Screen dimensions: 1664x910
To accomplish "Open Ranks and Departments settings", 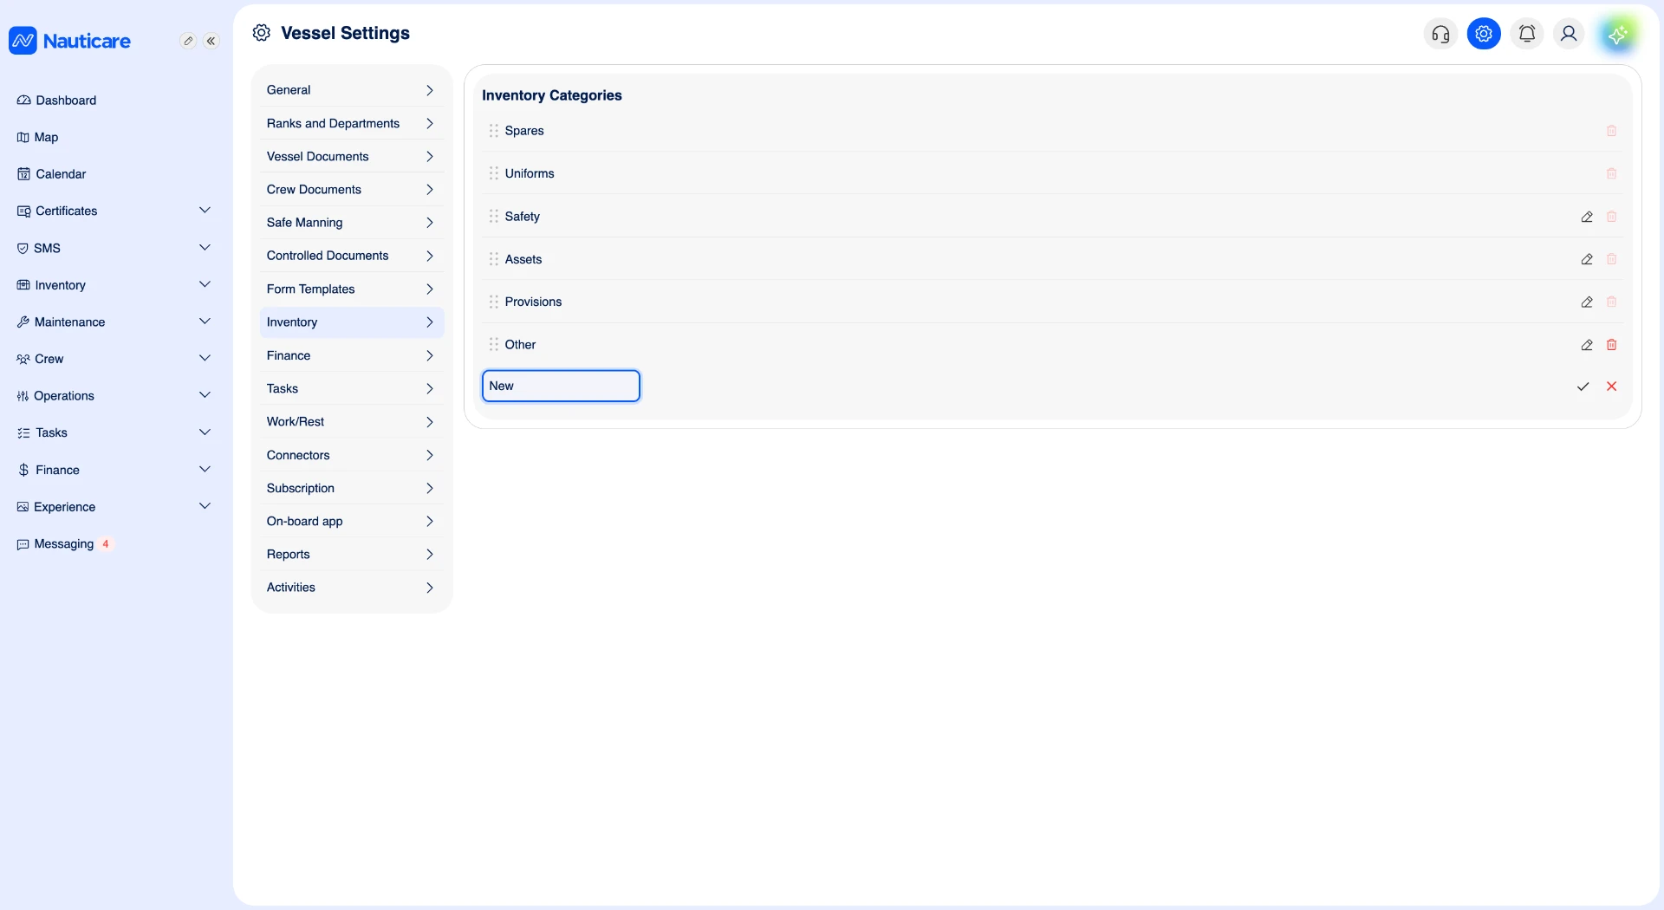I will coord(351,123).
